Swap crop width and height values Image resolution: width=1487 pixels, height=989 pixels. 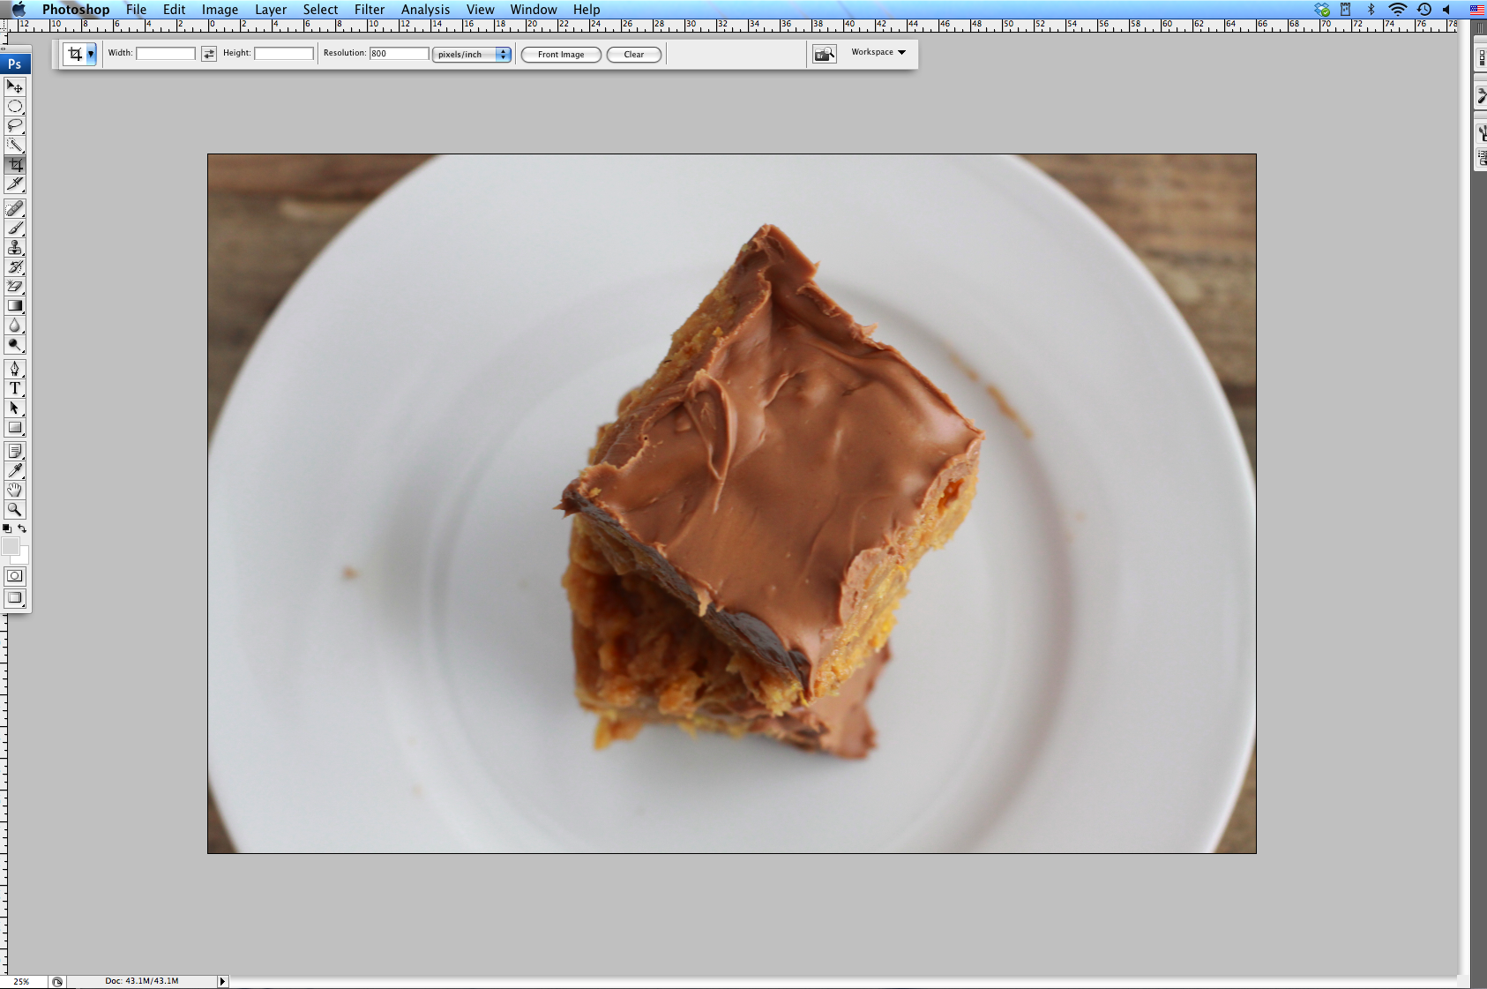209,54
